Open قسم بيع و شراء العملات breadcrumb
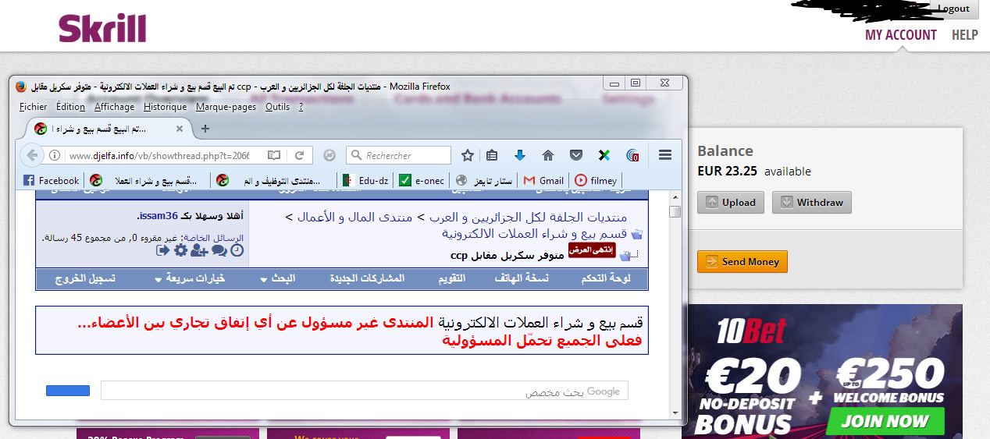Screen dimensions: 990x439 535,234
